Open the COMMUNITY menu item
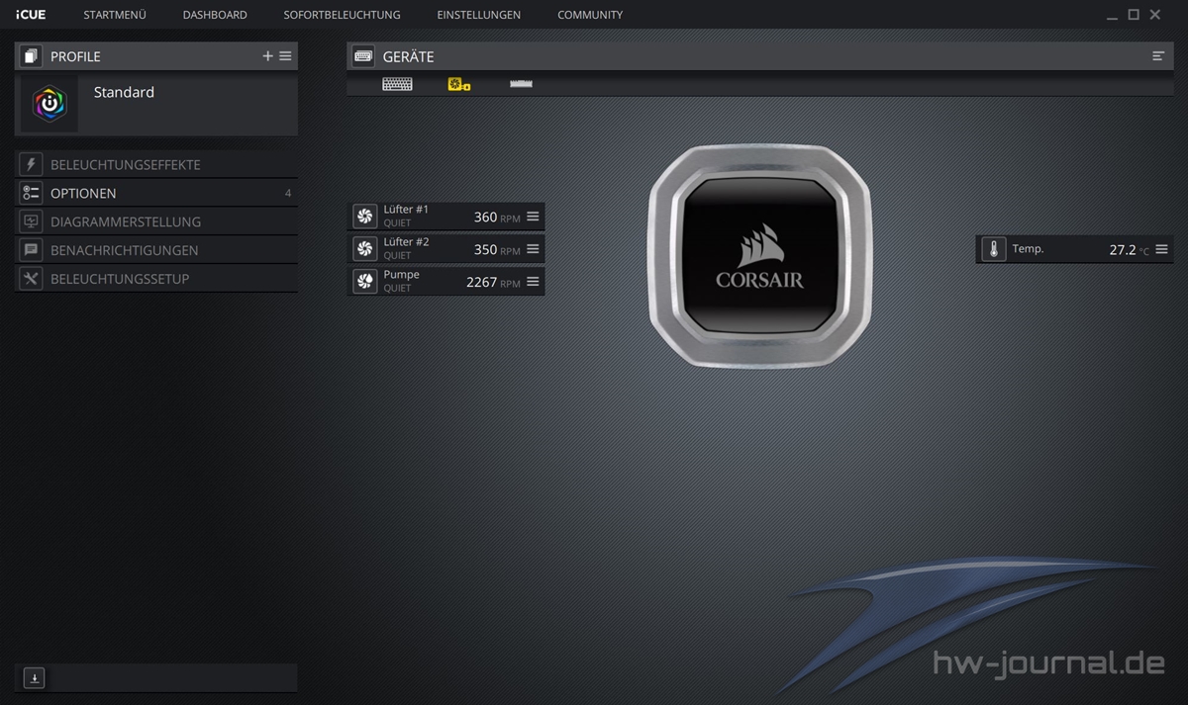 pyautogui.click(x=590, y=15)
